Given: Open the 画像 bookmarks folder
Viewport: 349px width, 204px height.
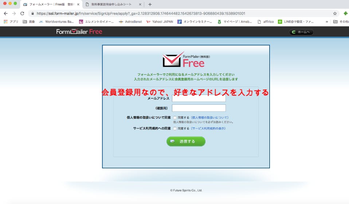Looking at the screenshot, I should pyautogui.click(x=29, y=21).
